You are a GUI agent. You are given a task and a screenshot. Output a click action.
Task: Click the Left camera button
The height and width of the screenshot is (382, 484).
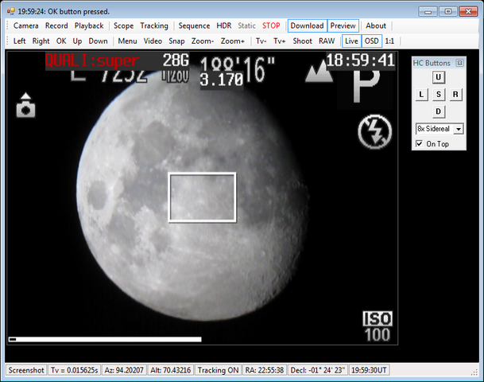click(x=19, y=41)
